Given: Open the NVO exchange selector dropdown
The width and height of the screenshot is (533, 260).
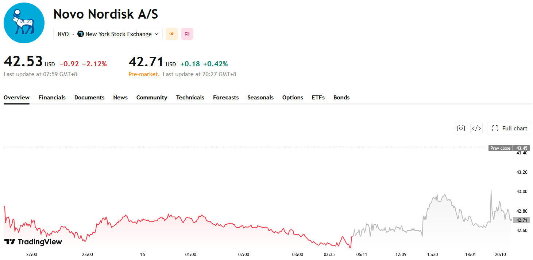Looking at the screenshot, I should (108, 34).
